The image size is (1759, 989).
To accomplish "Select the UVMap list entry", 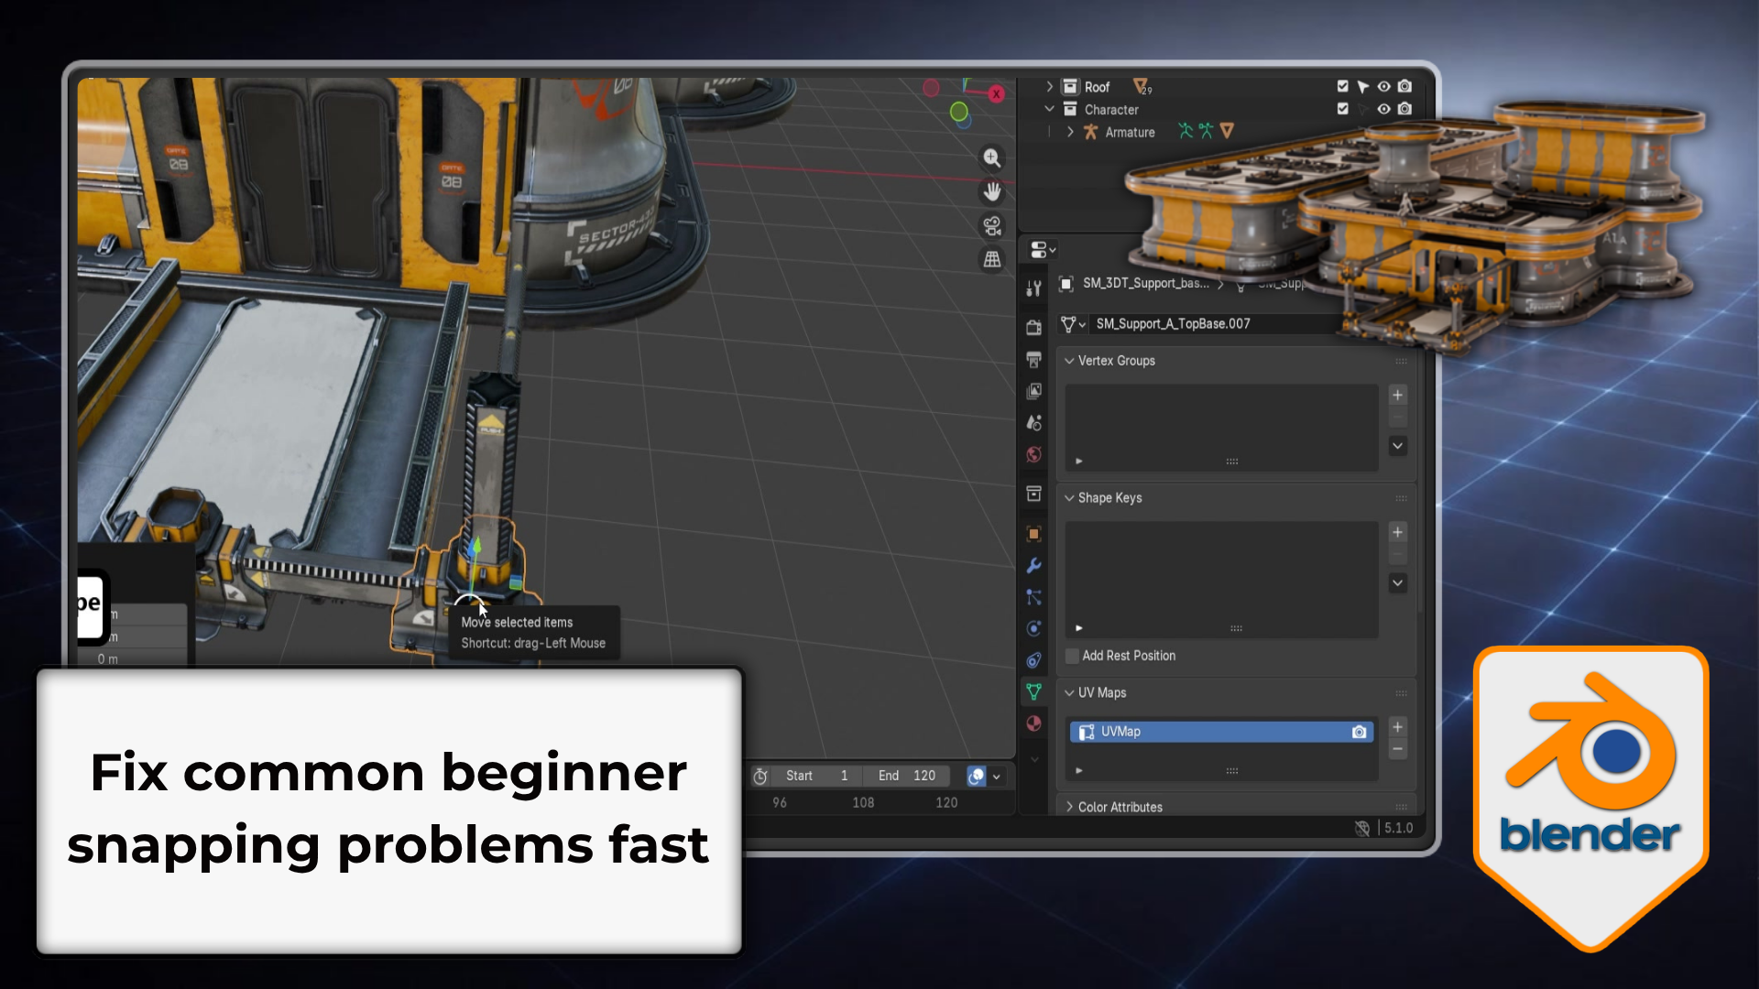I will [1221, 732].
